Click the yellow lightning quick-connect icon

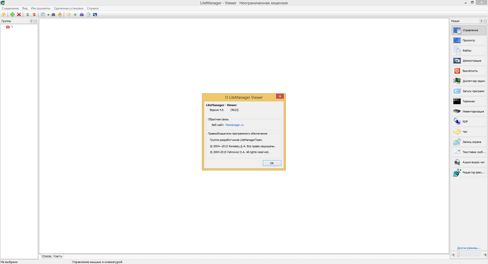(4, 14)
